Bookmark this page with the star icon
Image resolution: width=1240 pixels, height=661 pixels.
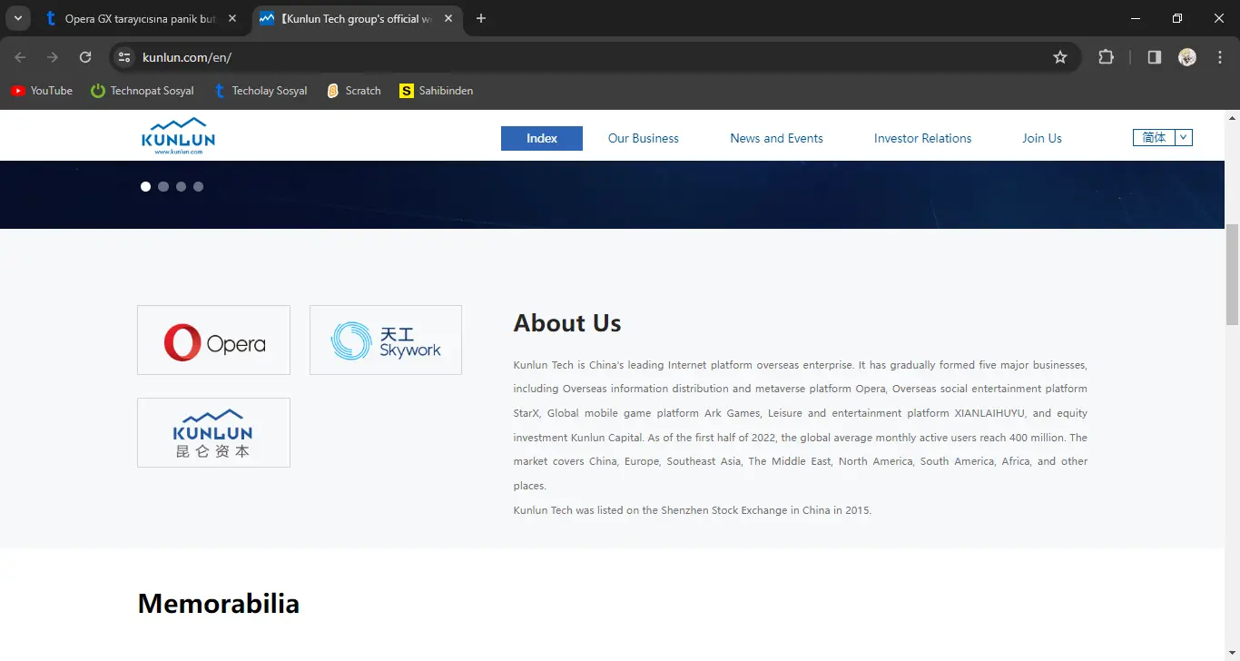1060,57
